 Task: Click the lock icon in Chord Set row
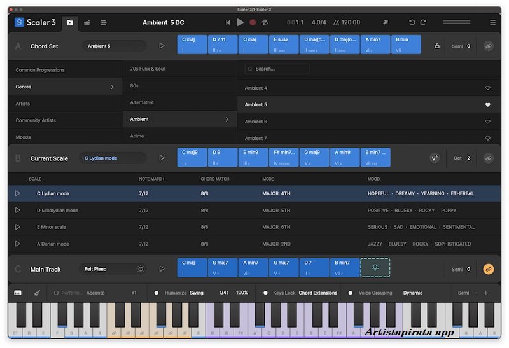[437, 46]
